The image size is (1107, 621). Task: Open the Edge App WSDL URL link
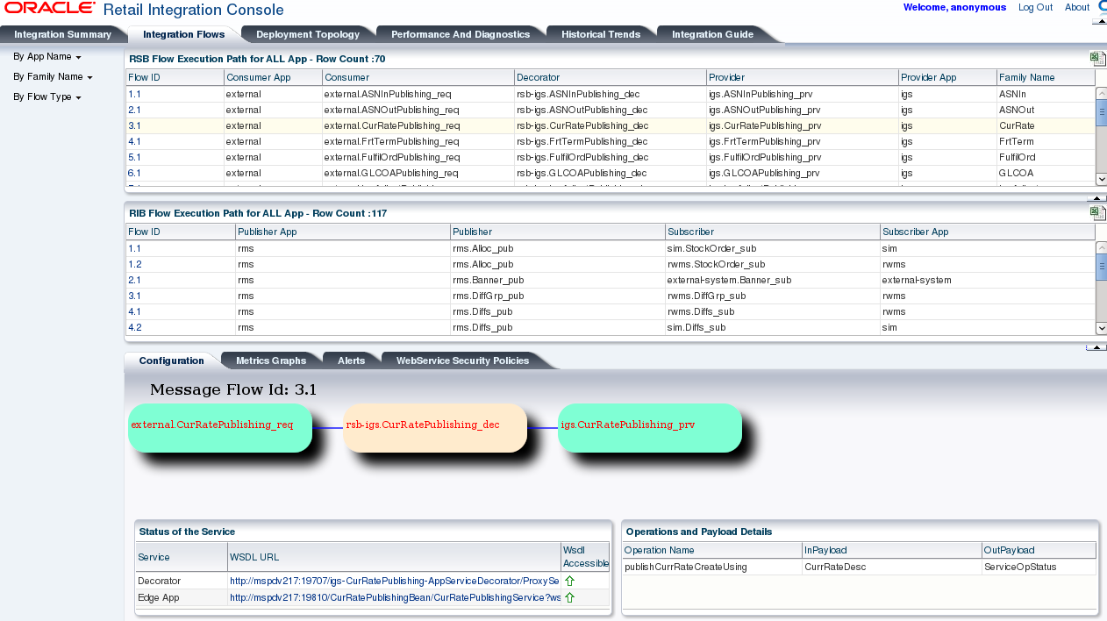click(395, 597)
